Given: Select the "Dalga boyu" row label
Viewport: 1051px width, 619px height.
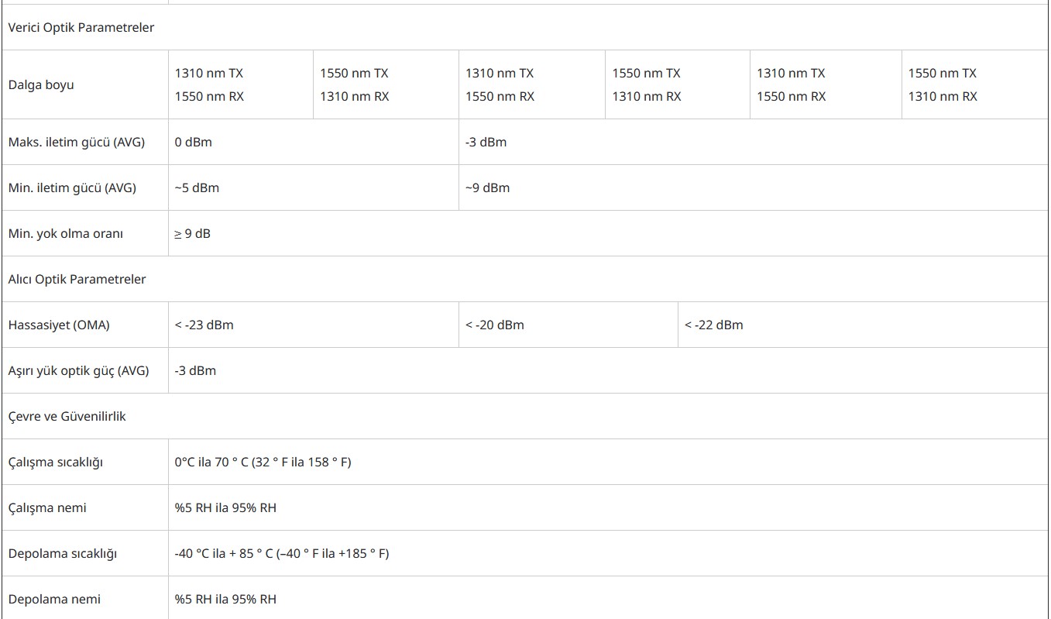Looking at the screenshot, I should tap(41, 84).
